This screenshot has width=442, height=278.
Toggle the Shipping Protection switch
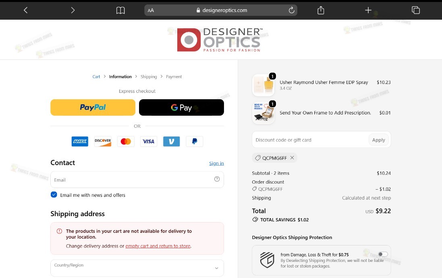pyautogui.click(x=383, y=254)
